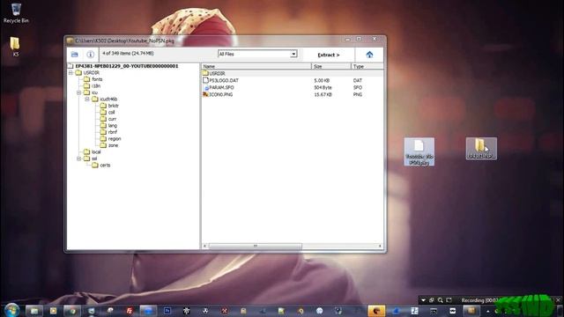Collapse the icu tree node
This screenshot has height=317, width=564.
coord(78,92)
